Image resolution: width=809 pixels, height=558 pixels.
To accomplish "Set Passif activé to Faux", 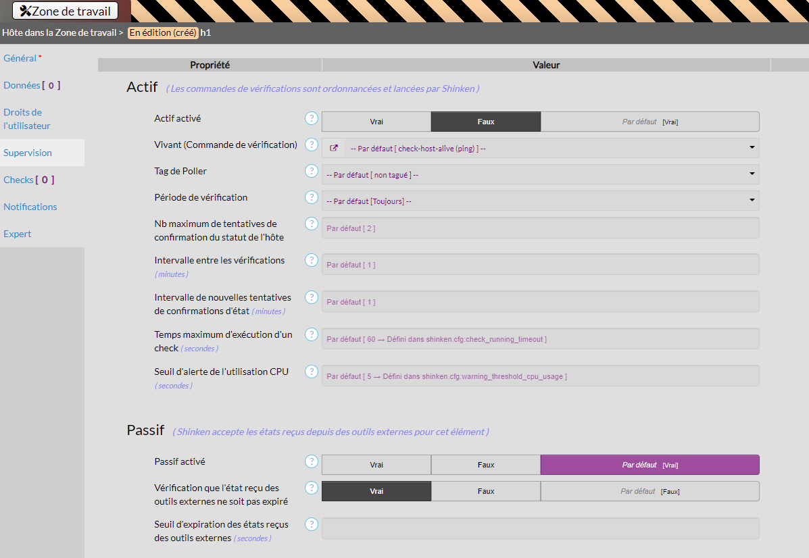I will tap(485, 465).
